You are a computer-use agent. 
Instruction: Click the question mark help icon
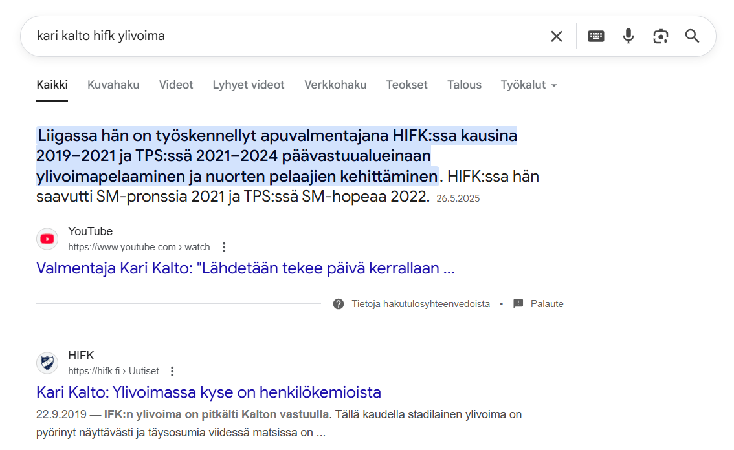(x=339, y=304)
